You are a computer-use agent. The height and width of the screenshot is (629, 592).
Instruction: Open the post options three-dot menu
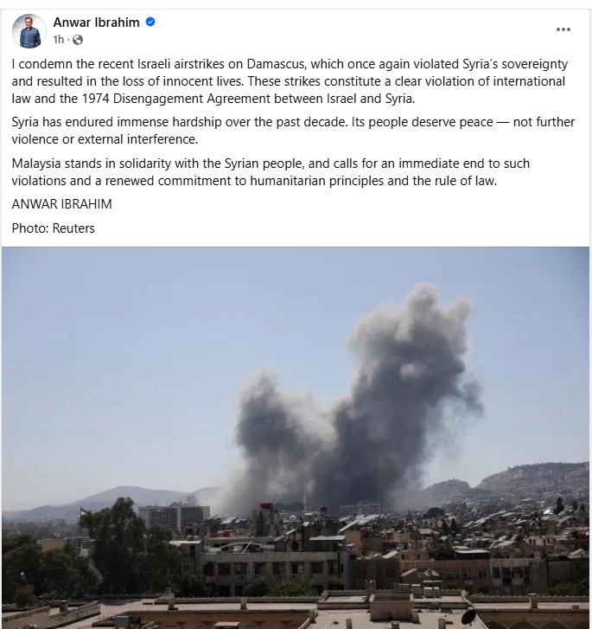tap(563, 29)
